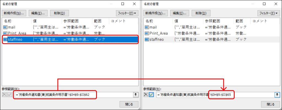Open フィルター(F) dropdown in left dialog

tap(127, 13)
